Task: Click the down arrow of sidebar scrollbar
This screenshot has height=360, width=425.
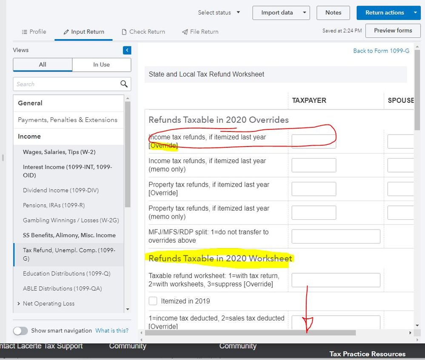Action: (x=128, y=309)
